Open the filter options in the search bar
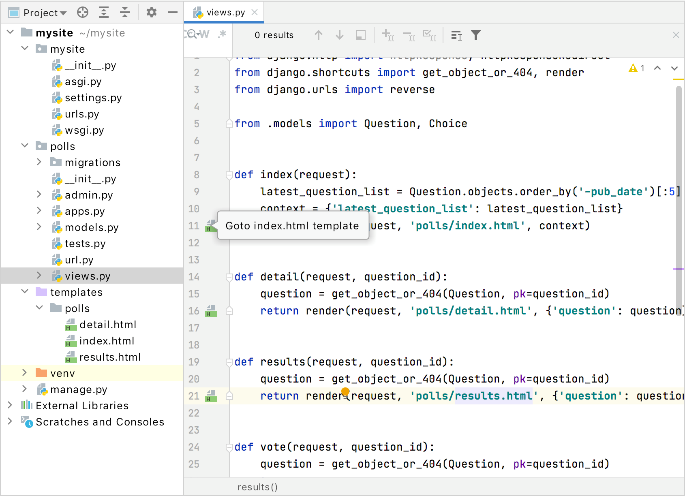This screenshot has height=496, width=685. click(x=476, y=35)
